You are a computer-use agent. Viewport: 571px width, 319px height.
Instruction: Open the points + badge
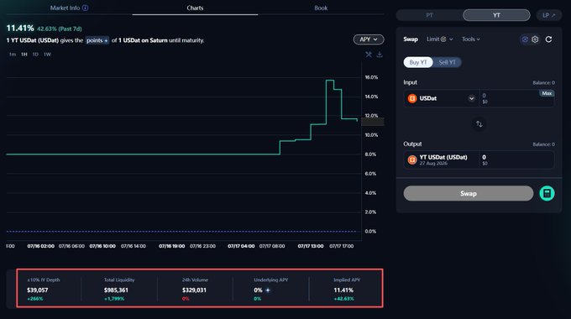97,40
